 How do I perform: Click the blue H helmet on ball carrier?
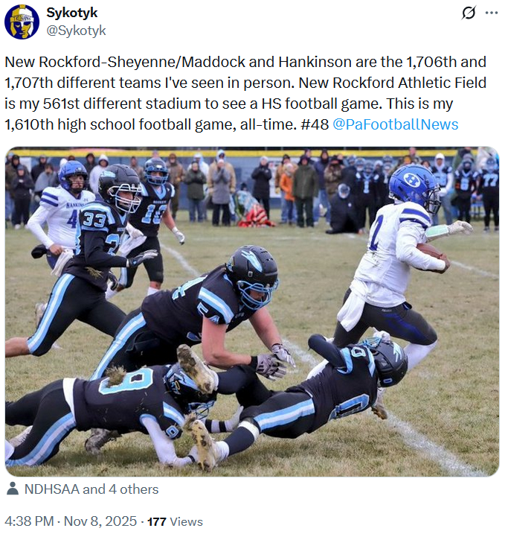click(415, 186)
